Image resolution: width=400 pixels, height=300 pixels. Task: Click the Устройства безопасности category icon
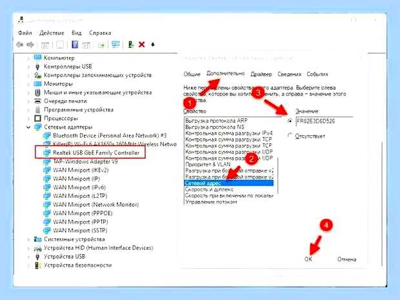[x=37, y=265]
